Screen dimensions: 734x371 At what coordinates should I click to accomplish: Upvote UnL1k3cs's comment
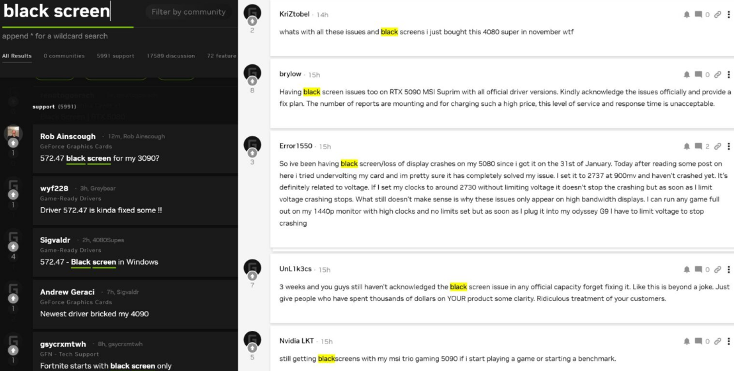253,275
